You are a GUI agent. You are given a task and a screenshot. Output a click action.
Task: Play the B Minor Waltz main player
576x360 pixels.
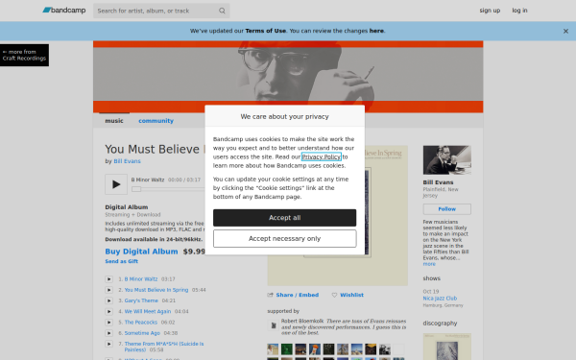116,184
